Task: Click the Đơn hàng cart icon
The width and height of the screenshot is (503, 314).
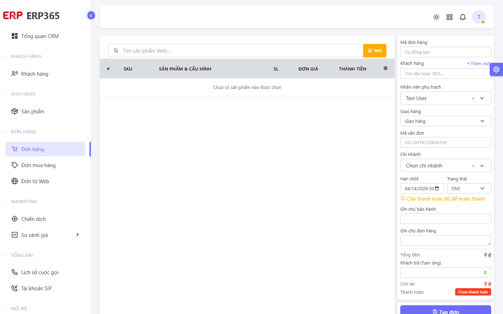Action: [15, 149]
